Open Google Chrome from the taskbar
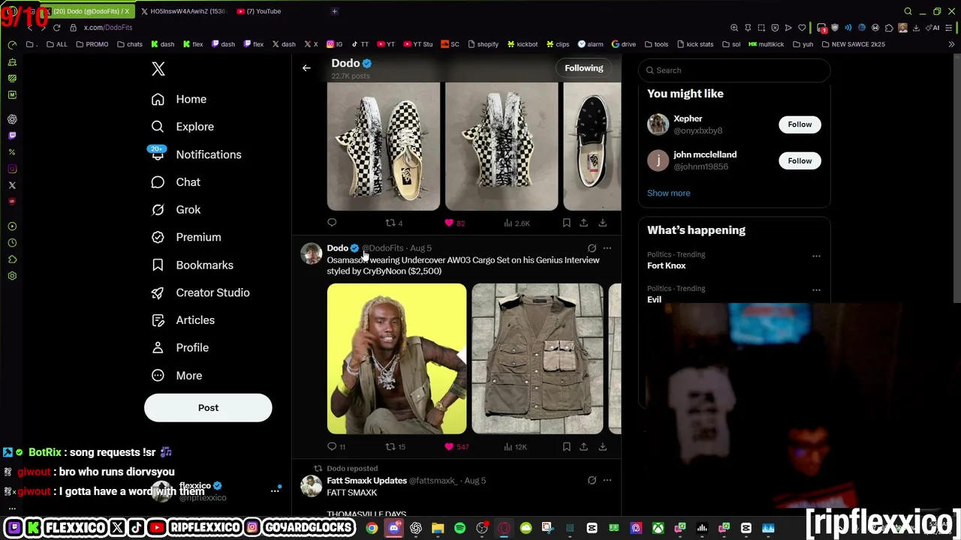 372,528
